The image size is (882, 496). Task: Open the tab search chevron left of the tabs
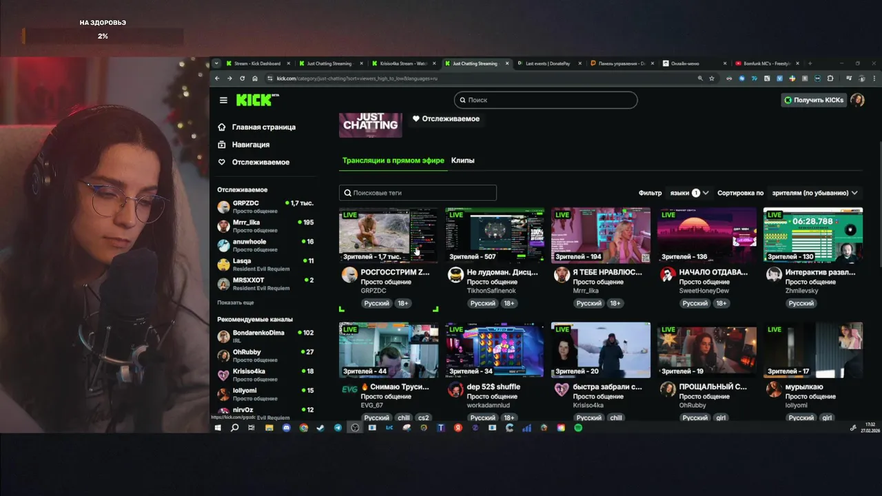pos(216,63)
